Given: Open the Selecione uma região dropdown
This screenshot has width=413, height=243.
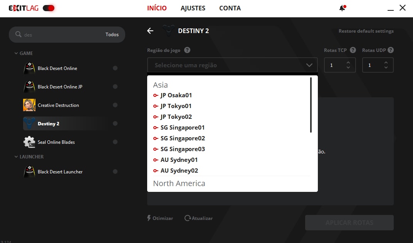Looking at the screenshot, I should 232,65.
